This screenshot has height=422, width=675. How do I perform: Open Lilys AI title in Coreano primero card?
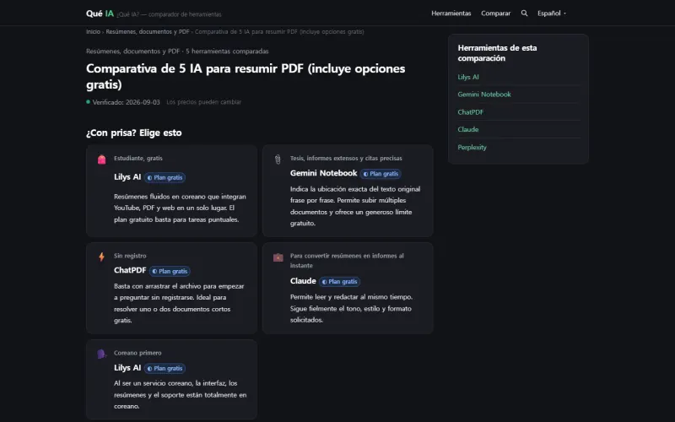pos(127,368)
